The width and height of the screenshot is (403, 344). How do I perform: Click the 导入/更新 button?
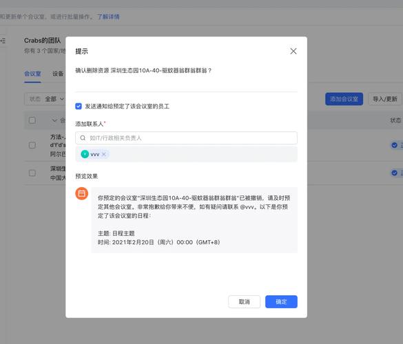click(x=385, y=99)
